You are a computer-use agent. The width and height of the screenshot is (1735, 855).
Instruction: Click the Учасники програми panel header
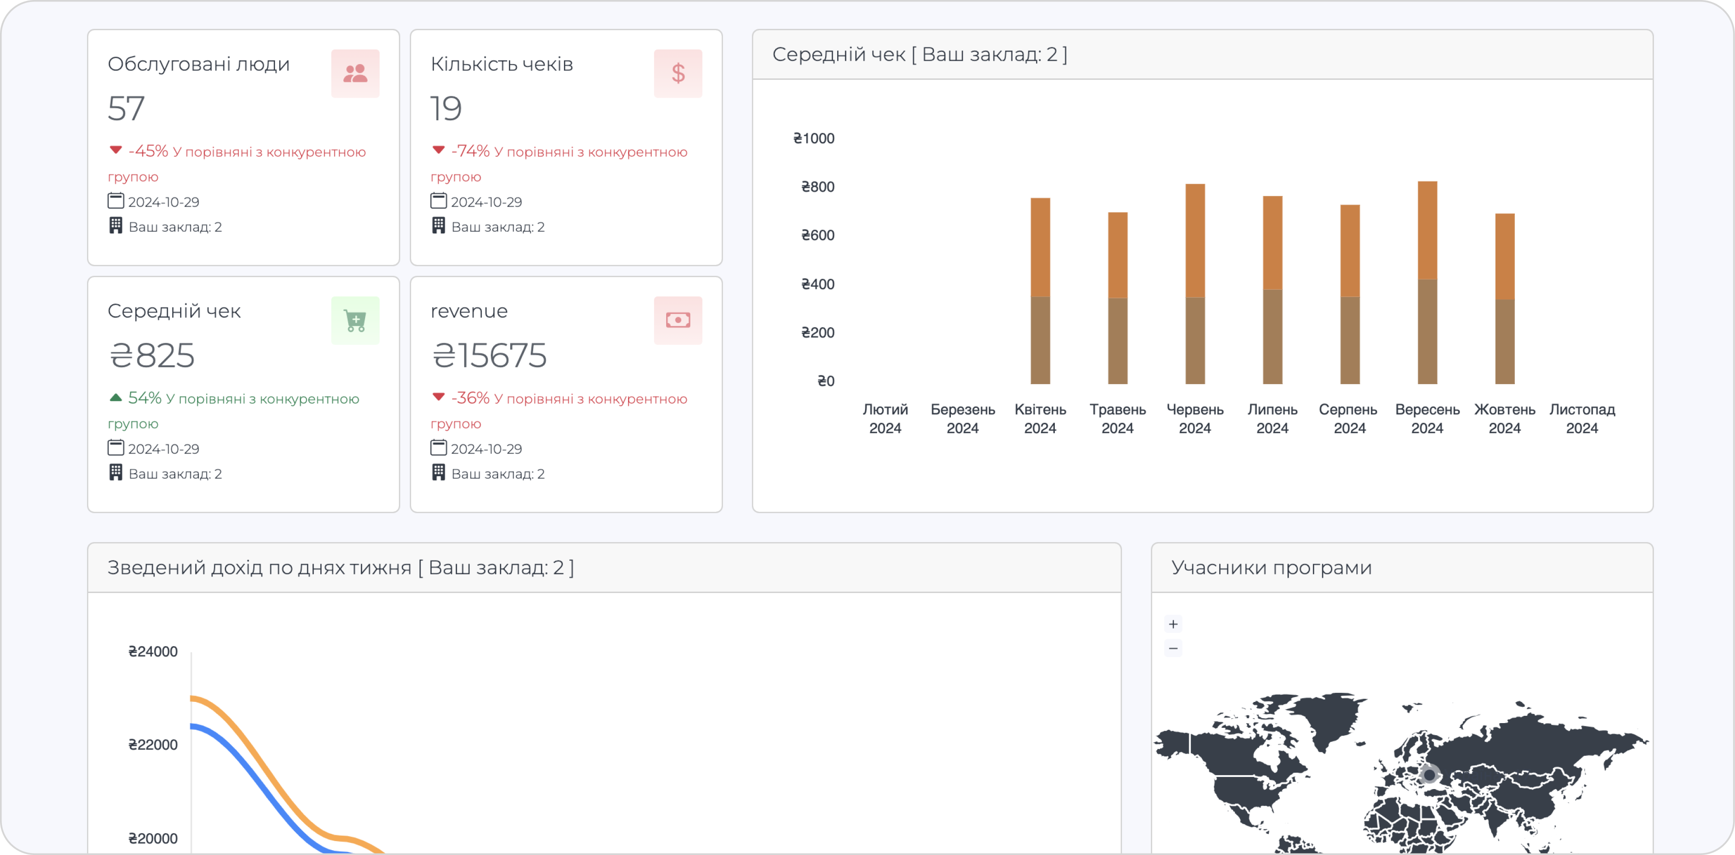[x=1271, y=568]
